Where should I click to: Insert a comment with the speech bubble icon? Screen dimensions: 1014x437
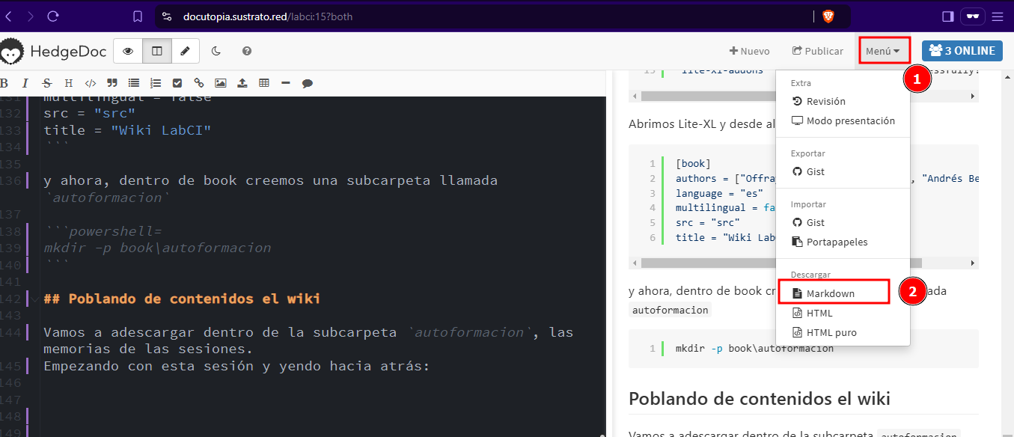307,83
